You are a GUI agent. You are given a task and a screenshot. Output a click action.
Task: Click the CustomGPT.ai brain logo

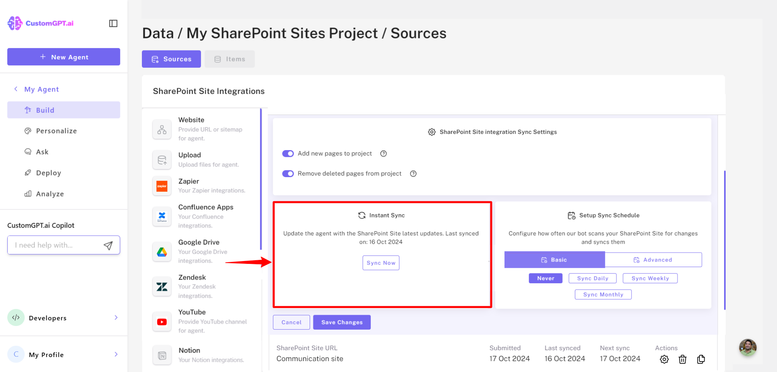pyautogui.click(x=15, y=23)
